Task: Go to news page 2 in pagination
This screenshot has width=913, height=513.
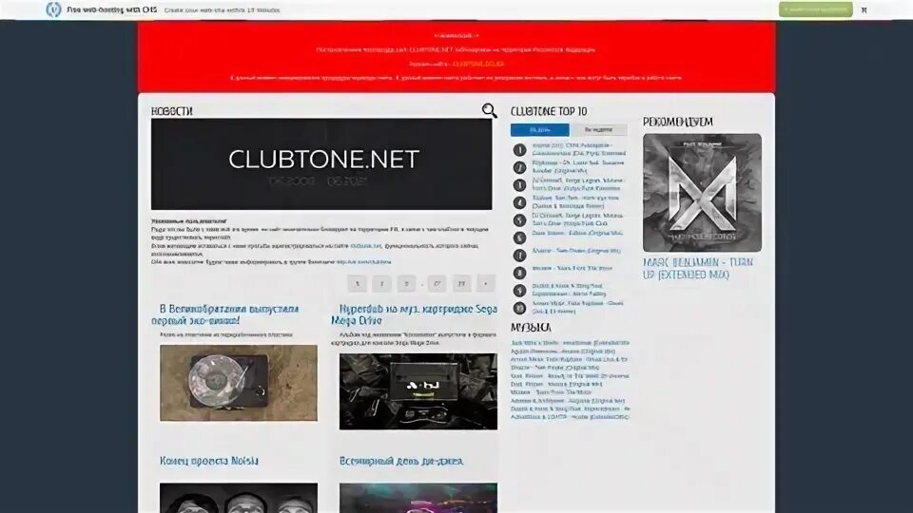Action: point(381,283)
